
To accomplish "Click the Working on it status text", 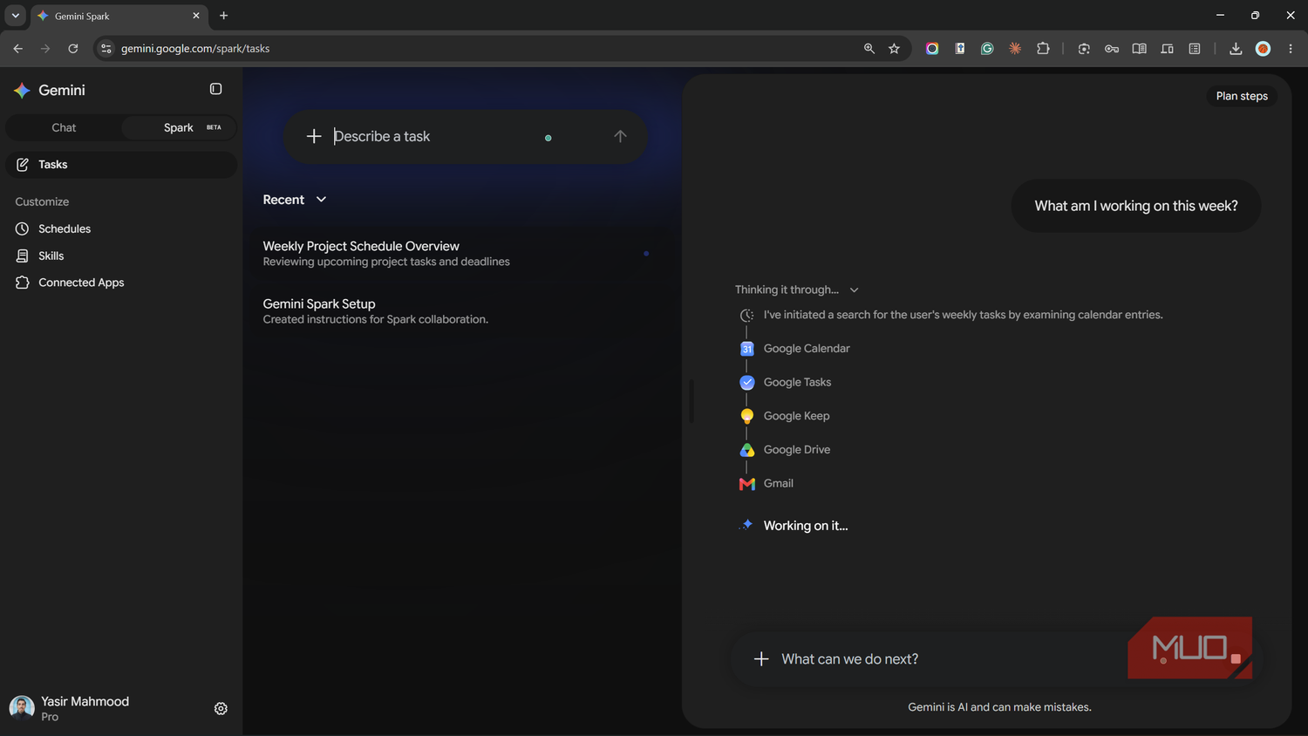I will pos(806,526).
